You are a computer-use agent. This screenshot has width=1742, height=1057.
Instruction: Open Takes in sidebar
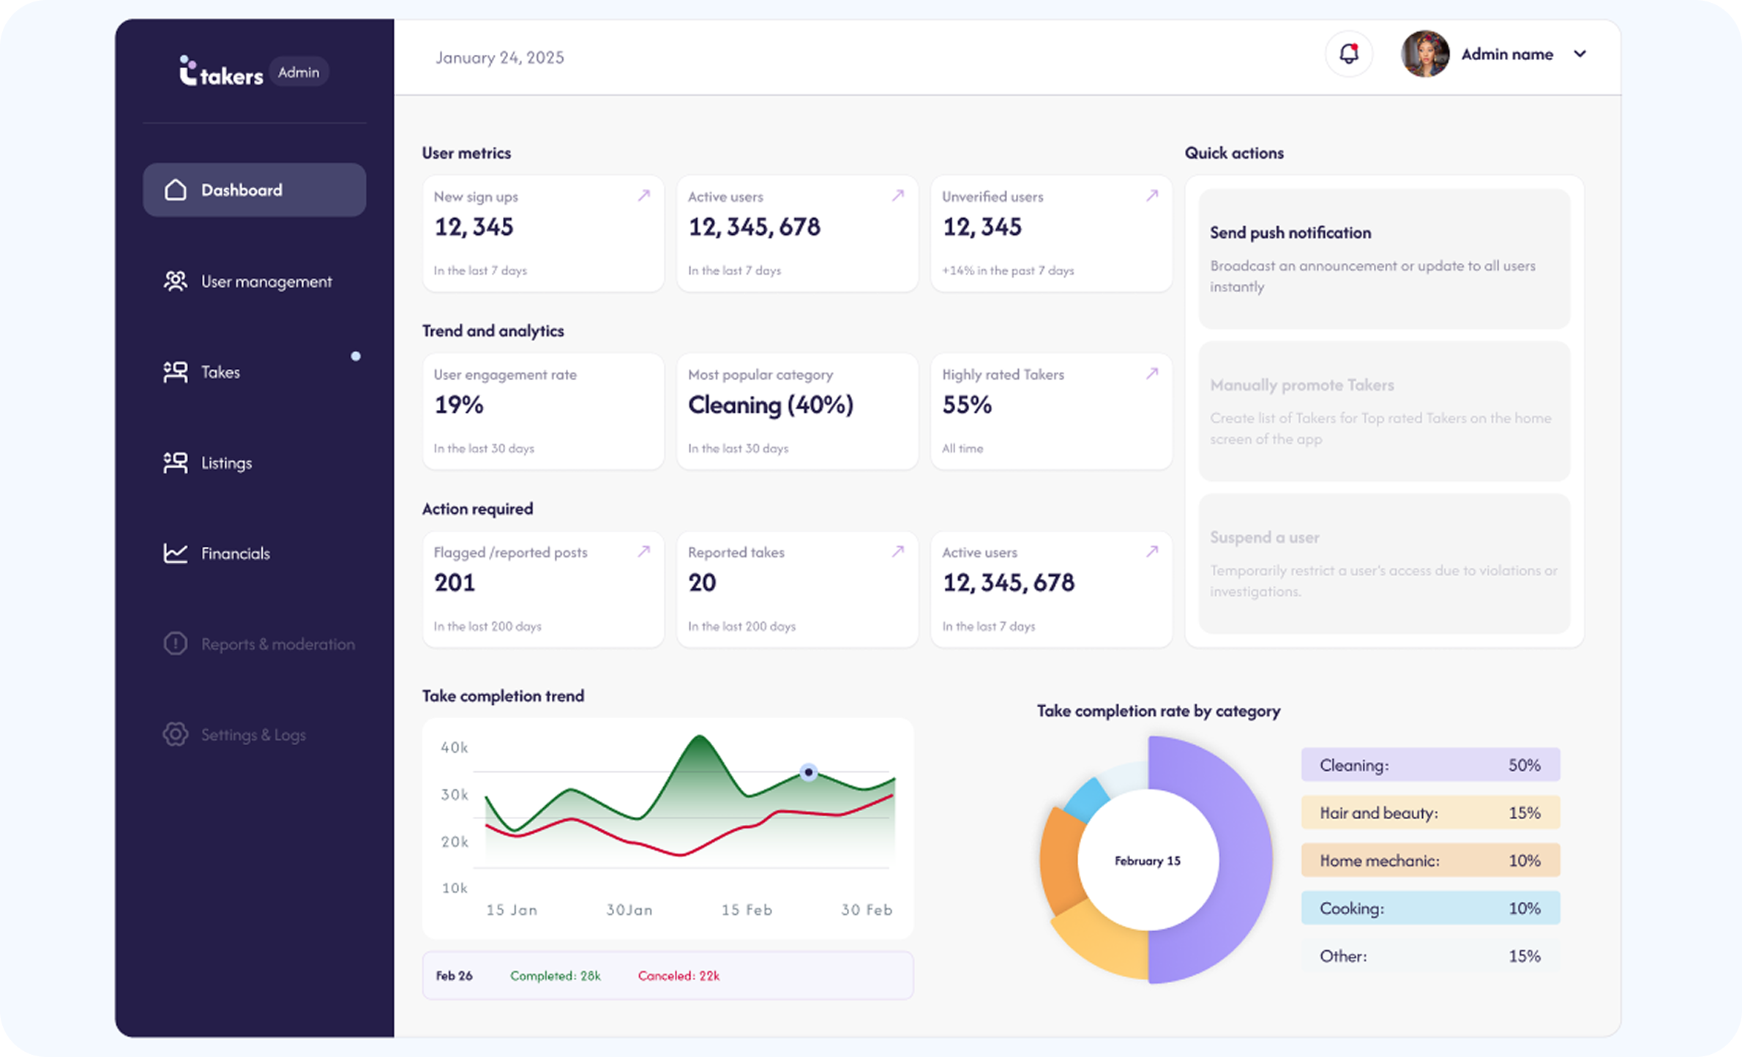coord(220,373)
